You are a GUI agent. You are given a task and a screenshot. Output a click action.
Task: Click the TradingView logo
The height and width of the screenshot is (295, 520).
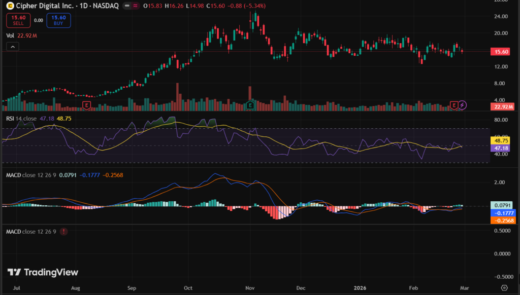point(33,273)
